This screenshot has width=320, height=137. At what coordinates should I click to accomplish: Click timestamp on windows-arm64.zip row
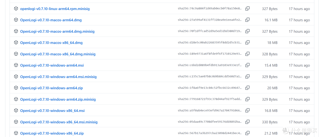(299, 88)
